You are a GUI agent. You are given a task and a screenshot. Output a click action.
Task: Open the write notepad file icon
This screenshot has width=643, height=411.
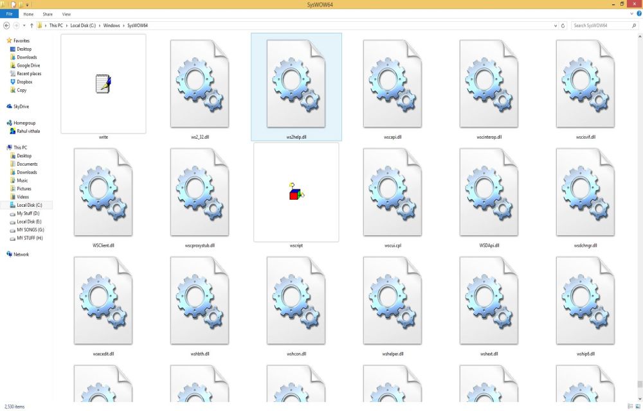(x=103, y=83)
